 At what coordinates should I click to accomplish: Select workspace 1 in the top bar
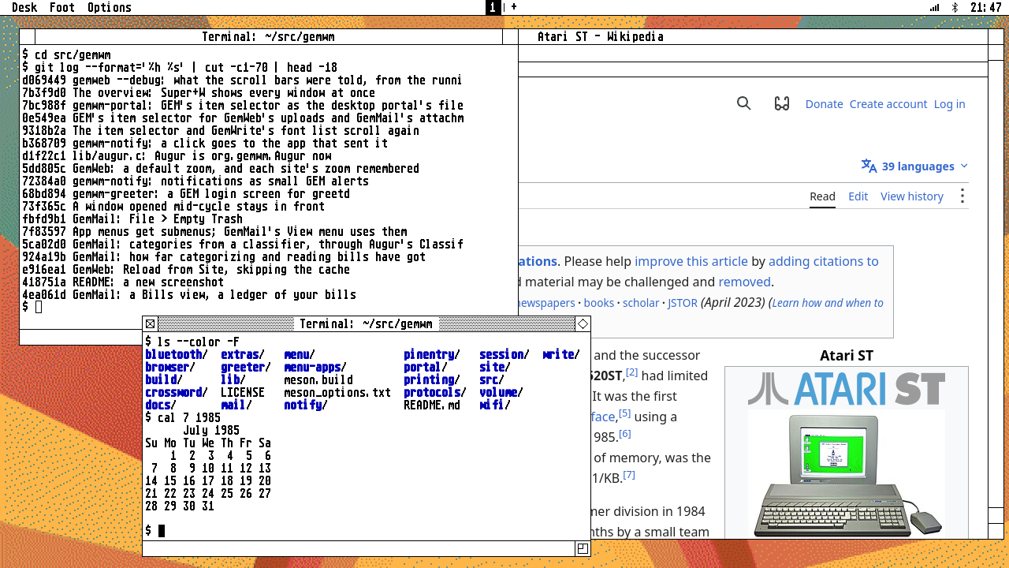pyautogui.click(x=493, y=7)
